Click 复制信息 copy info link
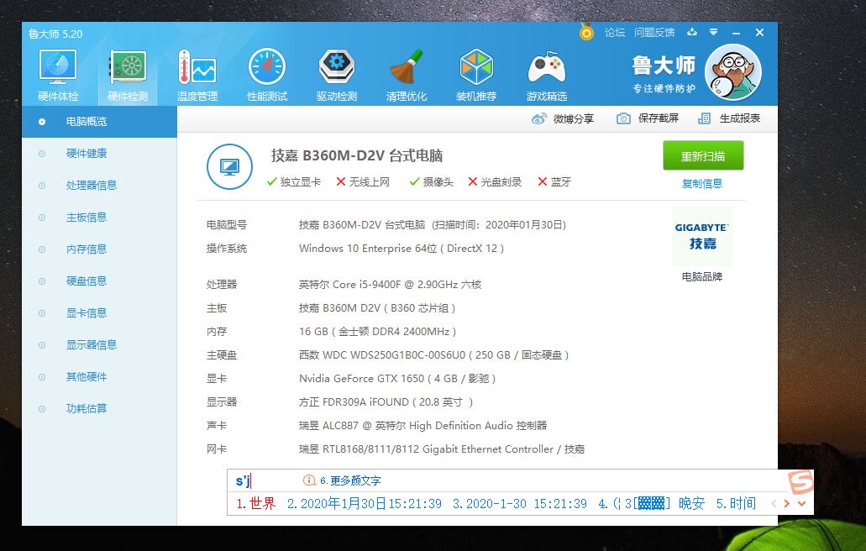The image size is (866, 551). (702, 183)
